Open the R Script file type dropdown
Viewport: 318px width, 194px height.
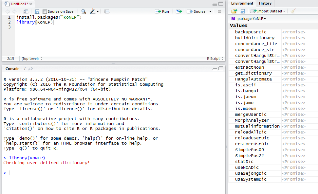coord(215,59)
